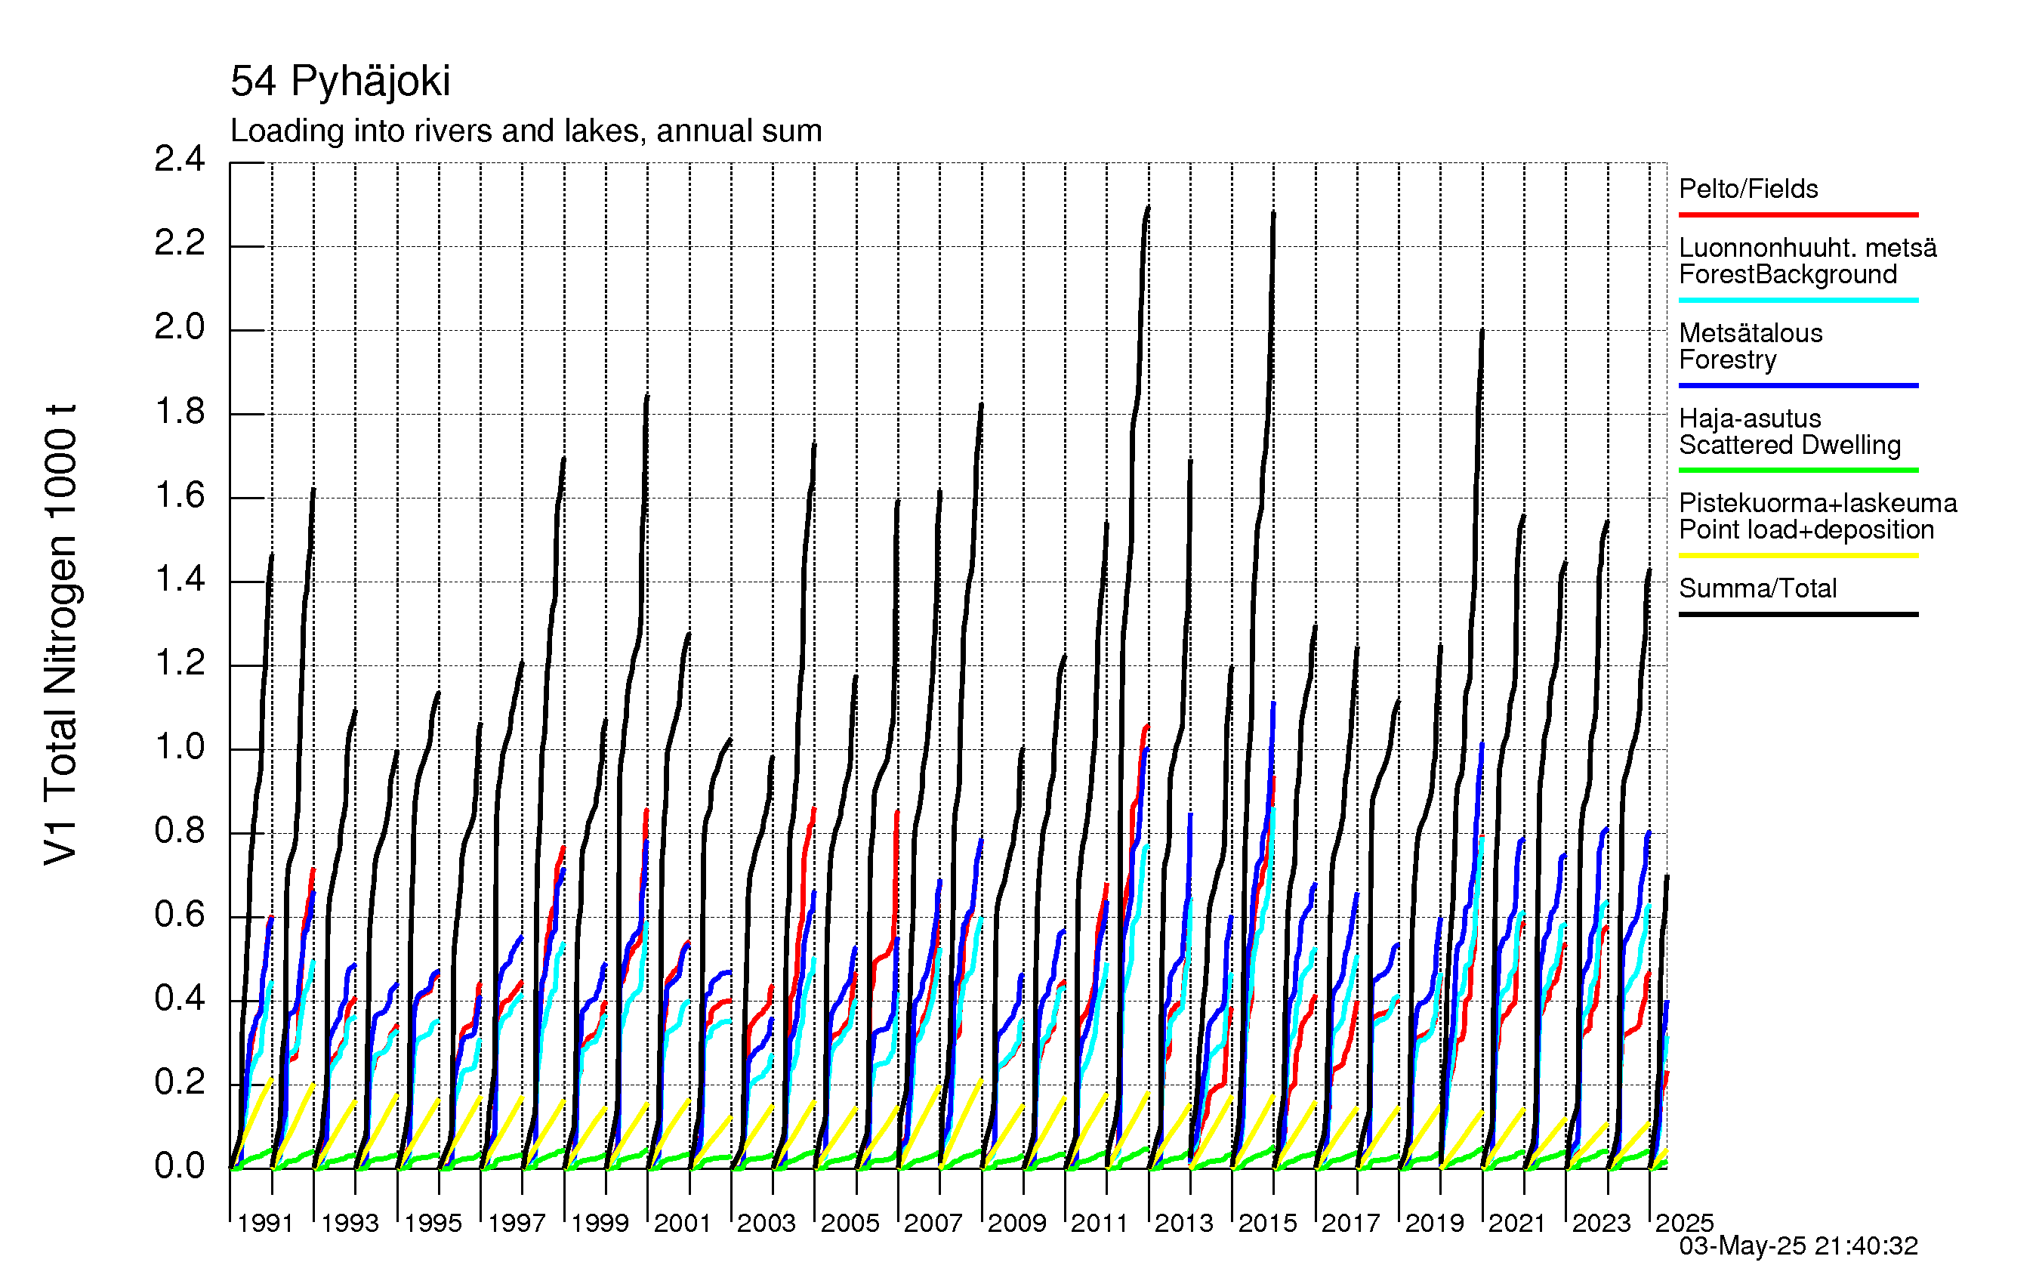
Task: Click the green Scattered Dwelling legend line
Action: point(1799,470)
